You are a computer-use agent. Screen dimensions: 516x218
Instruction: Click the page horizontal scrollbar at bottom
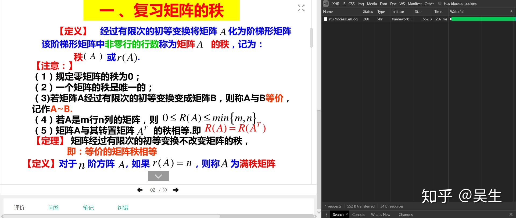[x=112, y=216]
